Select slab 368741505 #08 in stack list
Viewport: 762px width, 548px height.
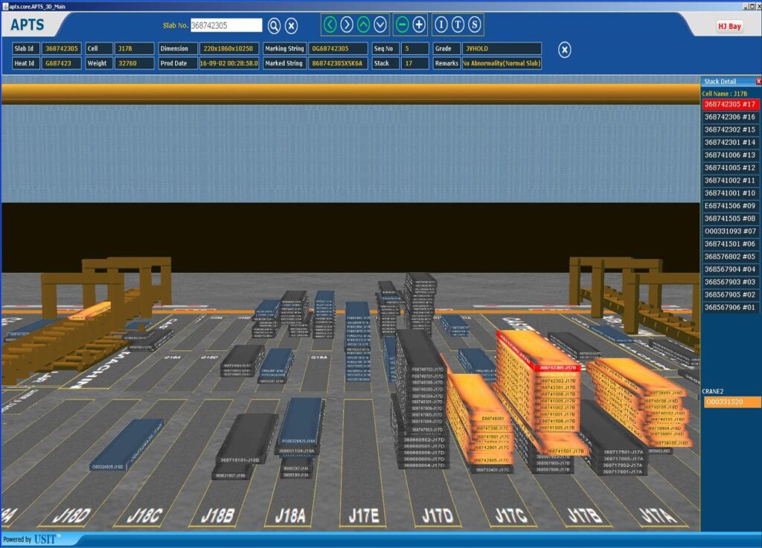click(x=731, y=219)
